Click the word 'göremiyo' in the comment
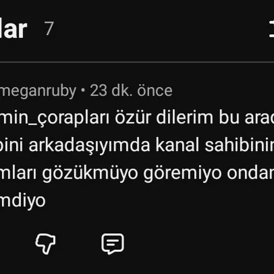 pyautogui.click(x=183, y=174)
